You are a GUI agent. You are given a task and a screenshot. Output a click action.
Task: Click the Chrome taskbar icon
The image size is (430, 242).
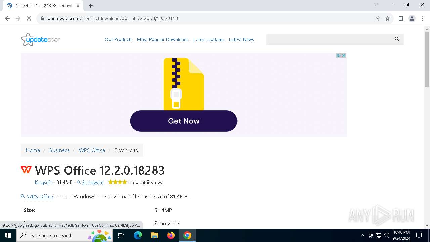coord(187,235)
